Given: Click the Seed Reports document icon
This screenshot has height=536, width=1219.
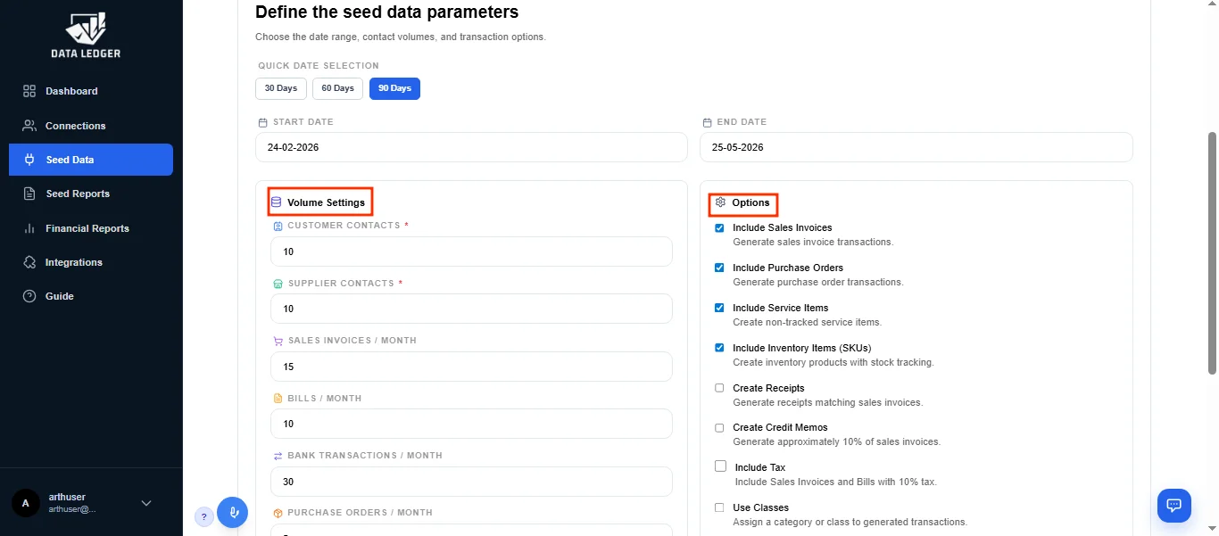Looking at the screenshot, I should (x=29, y=194).
